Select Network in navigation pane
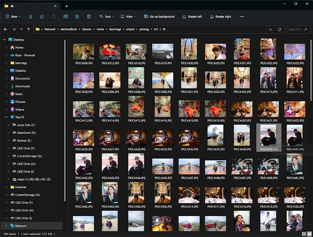The image size is (313, 237). pyautogui.click(x=21, y=226)
